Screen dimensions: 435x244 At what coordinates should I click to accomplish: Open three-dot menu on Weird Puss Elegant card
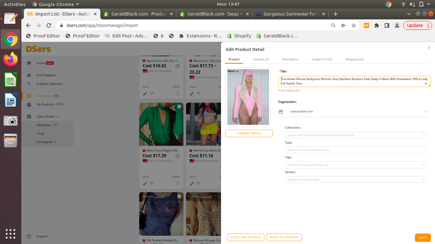click(x=178, y=183)
